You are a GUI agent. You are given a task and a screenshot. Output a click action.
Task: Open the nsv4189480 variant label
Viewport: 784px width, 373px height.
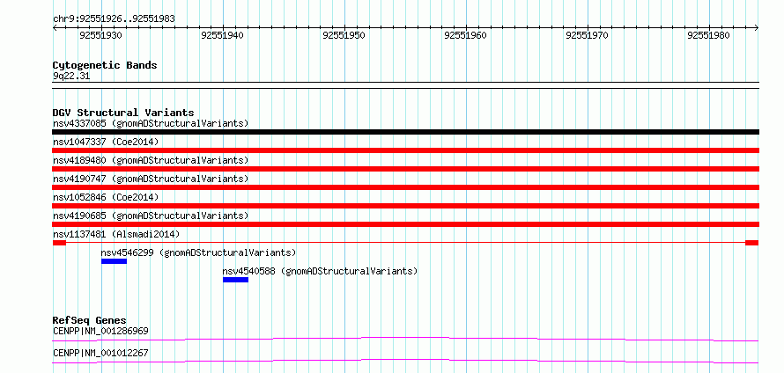coord(151,160)
